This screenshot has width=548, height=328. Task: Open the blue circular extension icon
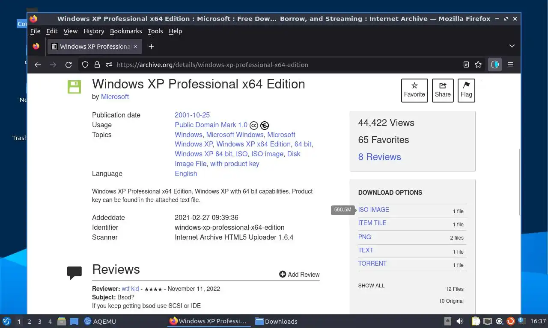point(495,65)
